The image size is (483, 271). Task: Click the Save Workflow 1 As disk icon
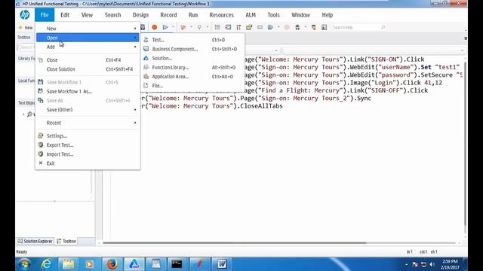pos(40,91)
